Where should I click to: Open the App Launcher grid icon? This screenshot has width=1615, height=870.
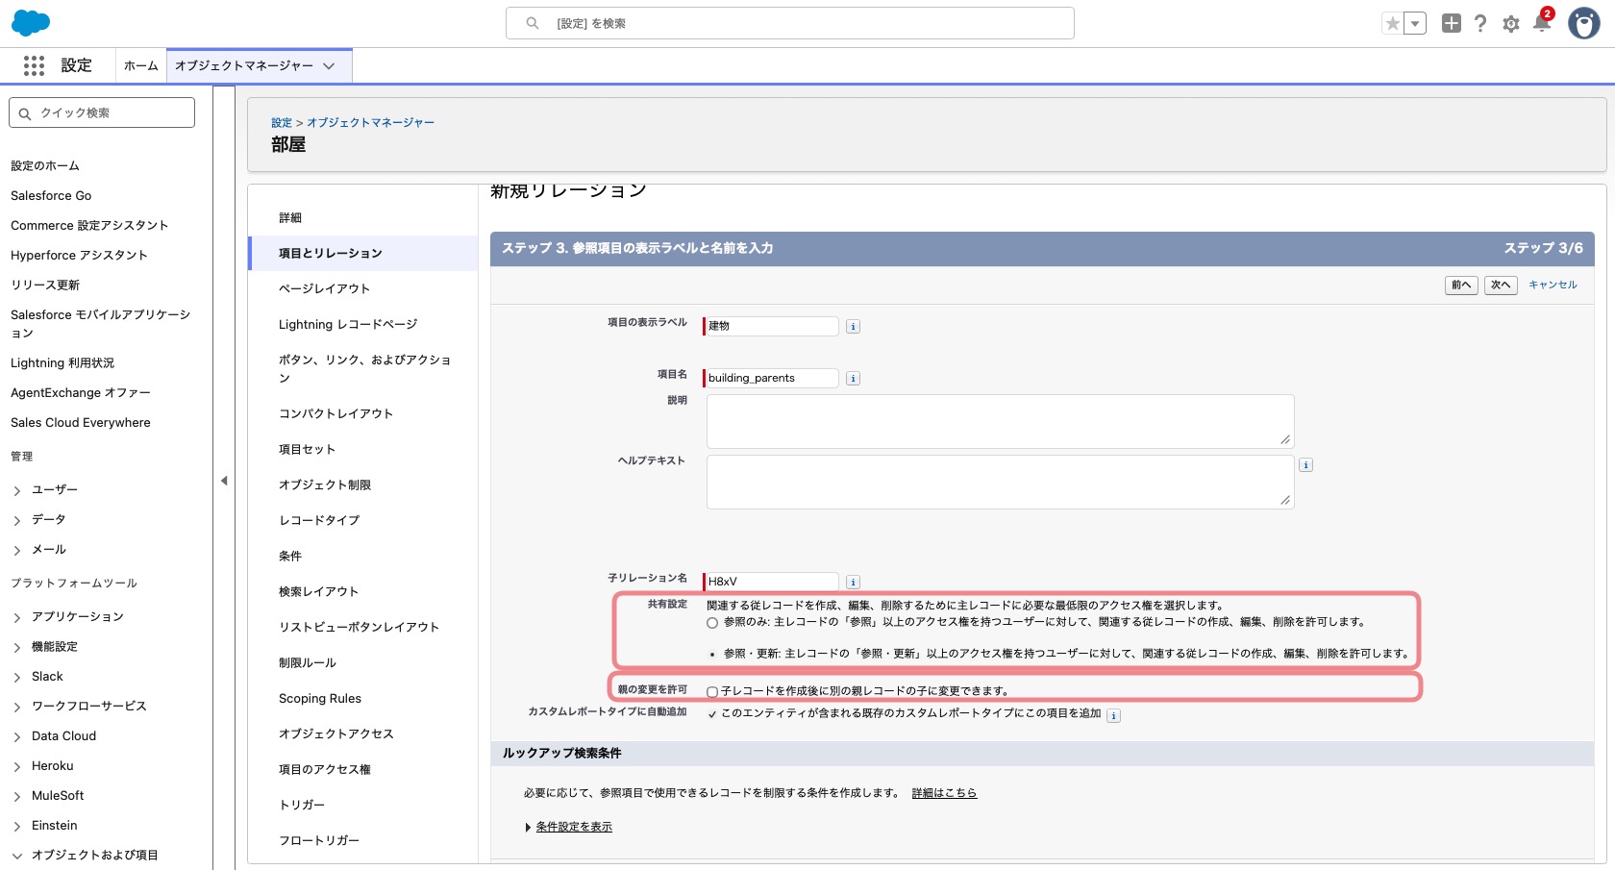tap(35, 65)
